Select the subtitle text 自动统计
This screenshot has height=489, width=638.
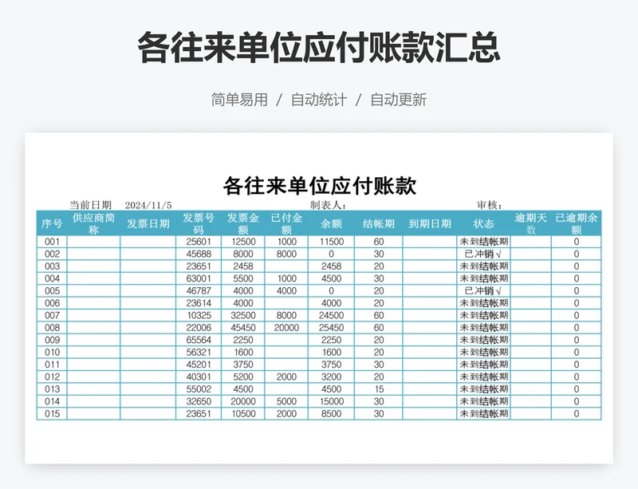(x=319, y=100)
